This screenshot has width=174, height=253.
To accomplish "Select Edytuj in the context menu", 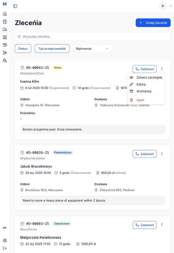I will 141,84.
